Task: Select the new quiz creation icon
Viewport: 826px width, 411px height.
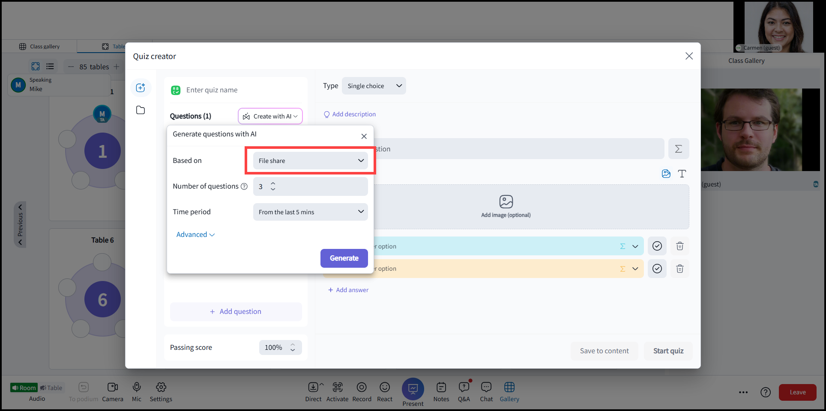Action: click(141, 88)
